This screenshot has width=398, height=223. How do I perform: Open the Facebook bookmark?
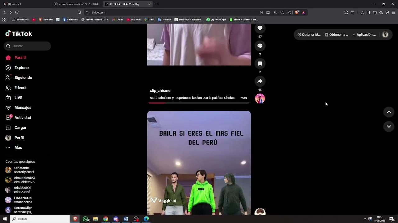point(70,20)
